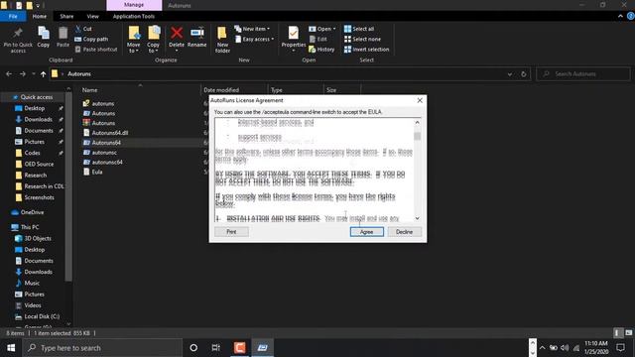Click the Paste ribbon icon
This screenshot has height=357, width=635.
(x=63, y=37)
